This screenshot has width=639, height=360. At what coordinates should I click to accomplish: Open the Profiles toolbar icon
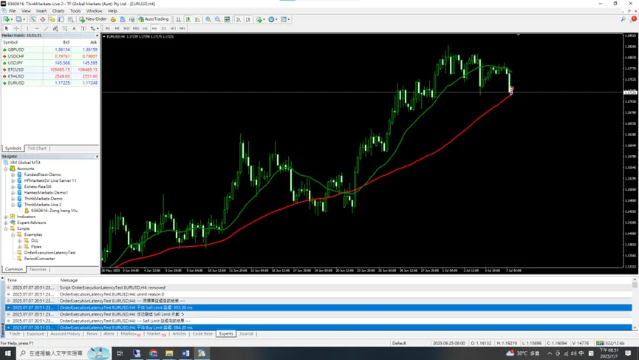[x=21, y=19]
